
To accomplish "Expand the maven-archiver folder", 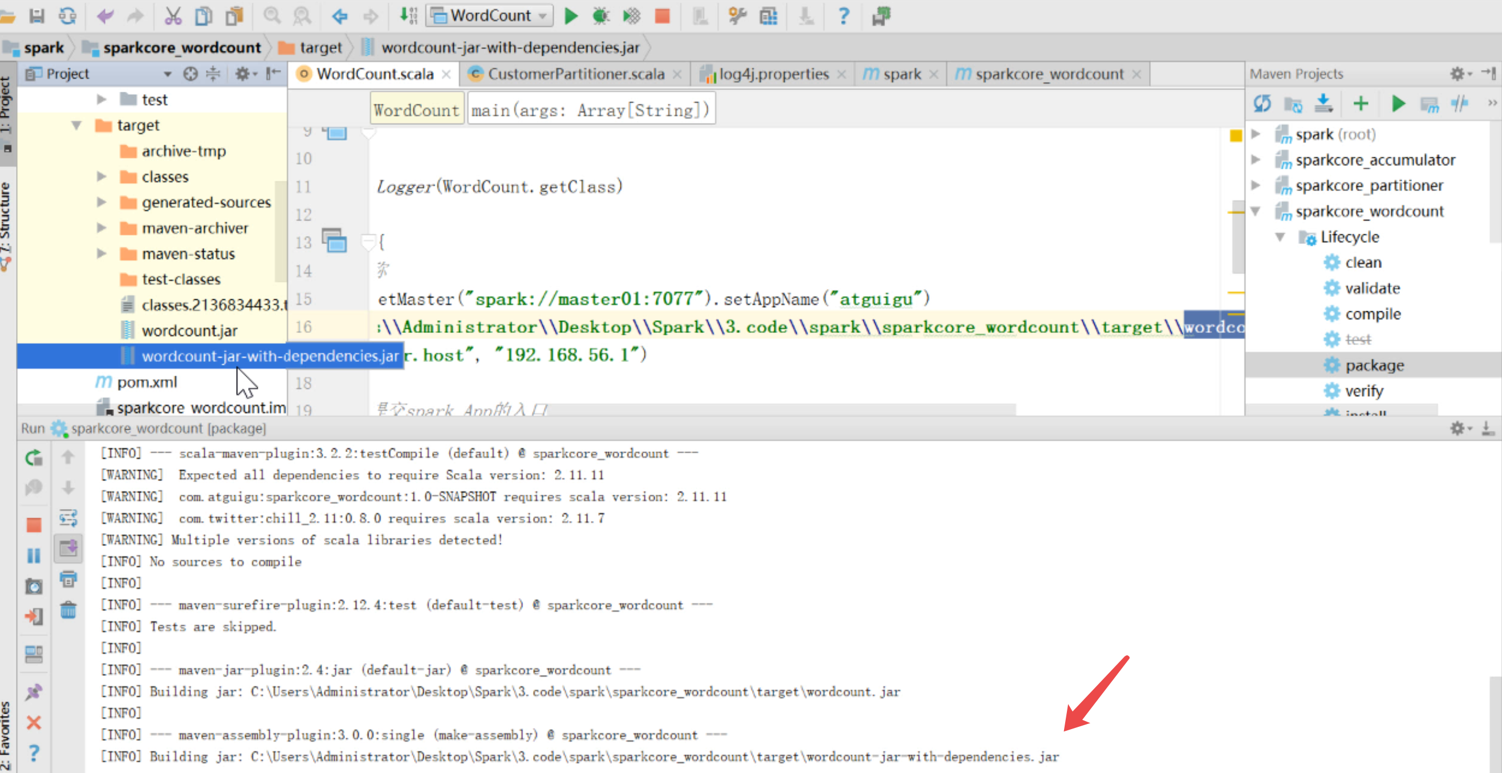I will pos(101,227).
